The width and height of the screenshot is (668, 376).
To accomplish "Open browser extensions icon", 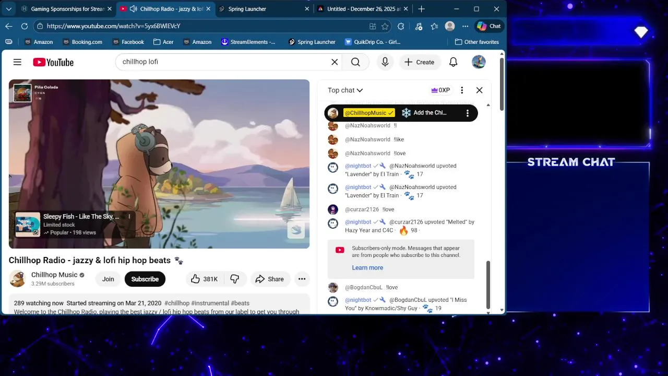I will tap(401, 26).
